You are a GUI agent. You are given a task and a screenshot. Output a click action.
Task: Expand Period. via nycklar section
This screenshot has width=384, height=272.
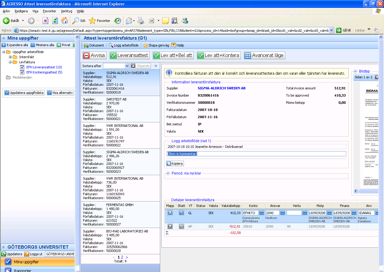click(168, 173)
